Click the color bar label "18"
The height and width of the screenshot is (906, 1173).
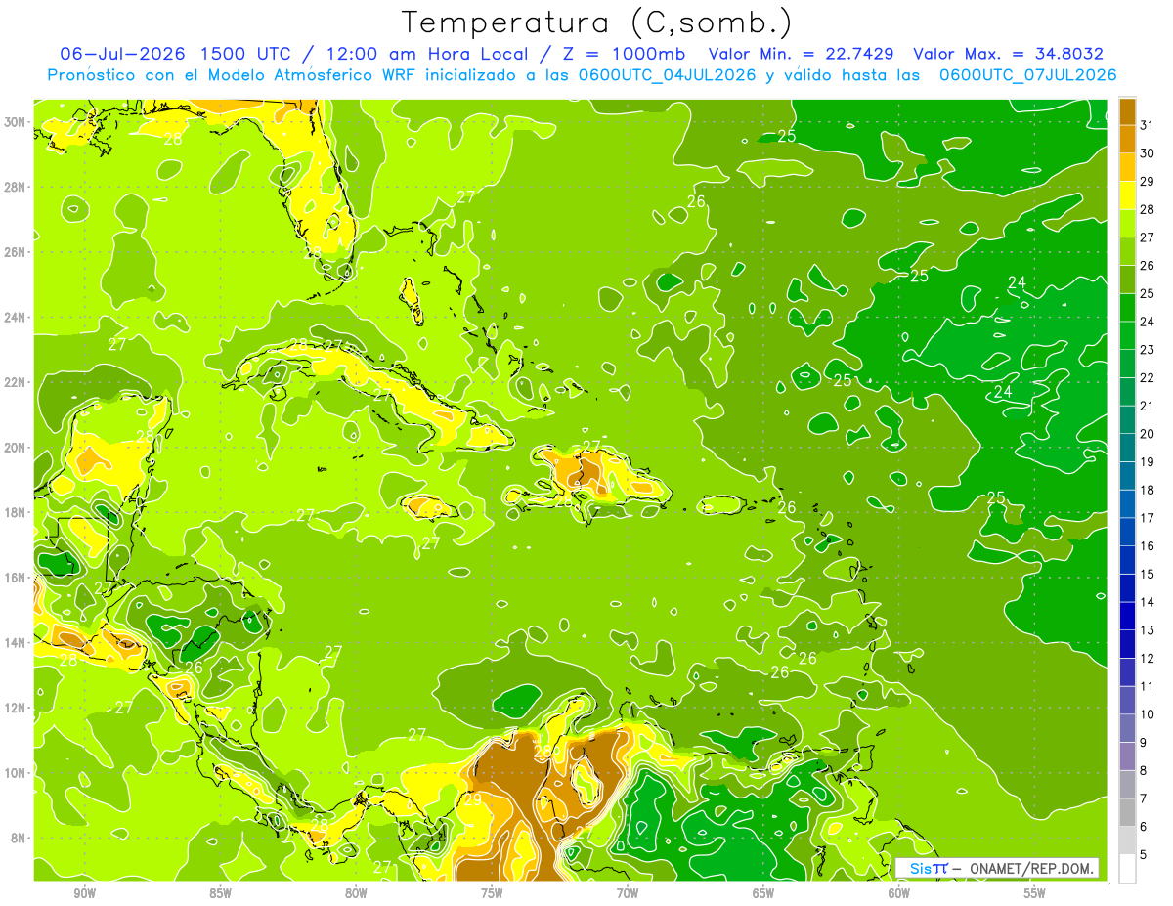pyautogui.click(x=1148, y=491)
